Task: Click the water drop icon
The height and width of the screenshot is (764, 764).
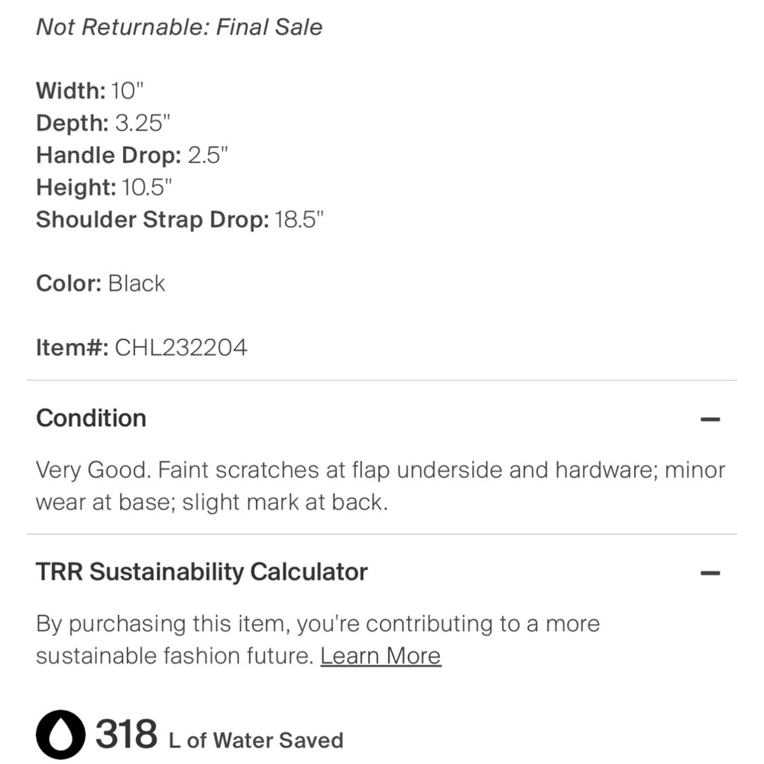Action: pyautogui.click(x=60, y=735)
